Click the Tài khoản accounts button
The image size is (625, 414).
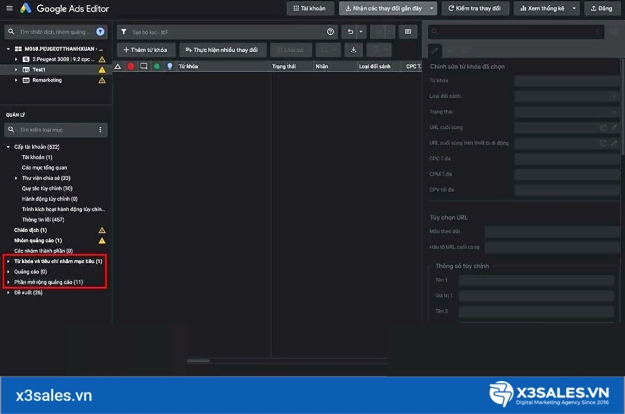pyautogui.click(x=310, y=8)
